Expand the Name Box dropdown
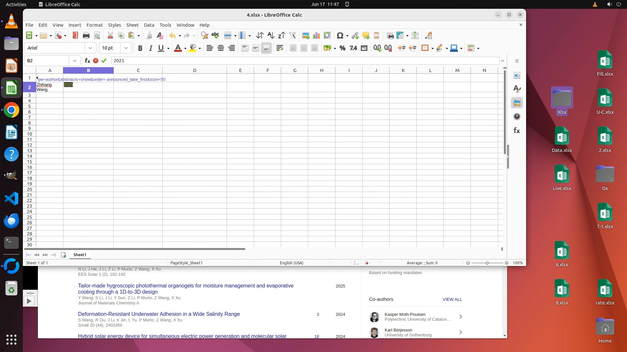 point(75,61)
